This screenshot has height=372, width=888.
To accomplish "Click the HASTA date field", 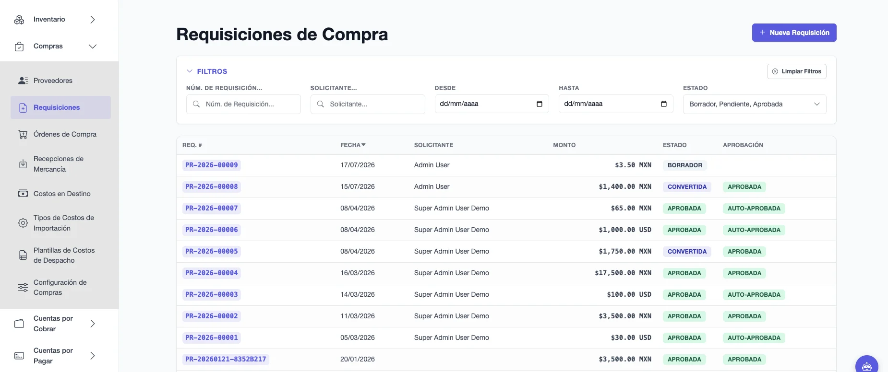I will point(616,104).
